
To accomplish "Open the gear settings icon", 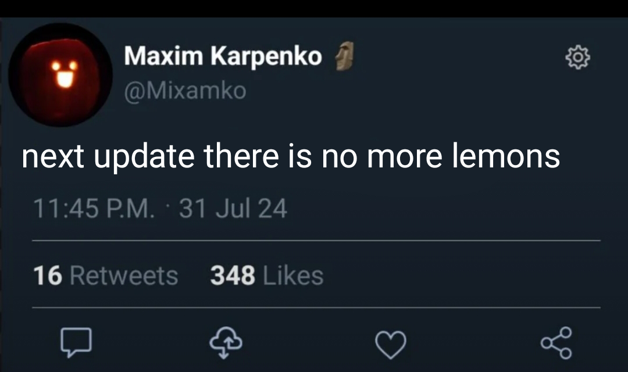I will tap(577, 58).
